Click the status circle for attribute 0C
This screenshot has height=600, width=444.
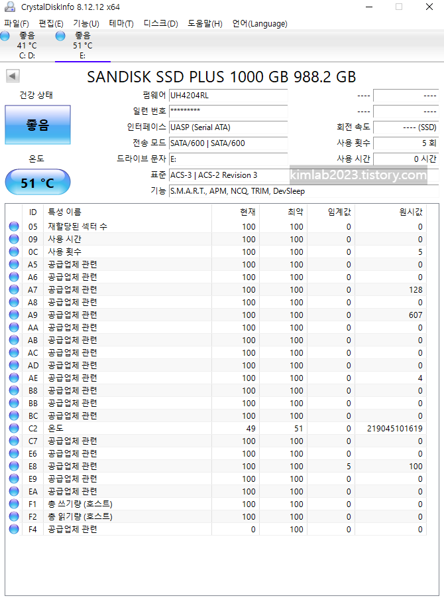(14, 252)
